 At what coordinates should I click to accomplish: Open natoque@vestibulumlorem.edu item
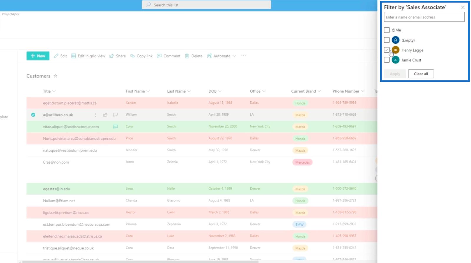(70, 150)
